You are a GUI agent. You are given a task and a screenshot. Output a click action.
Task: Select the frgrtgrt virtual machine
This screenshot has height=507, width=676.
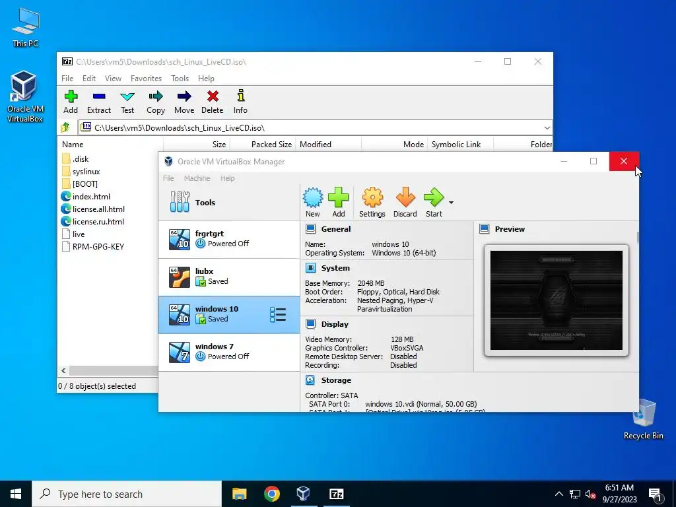tap(229, 239)
